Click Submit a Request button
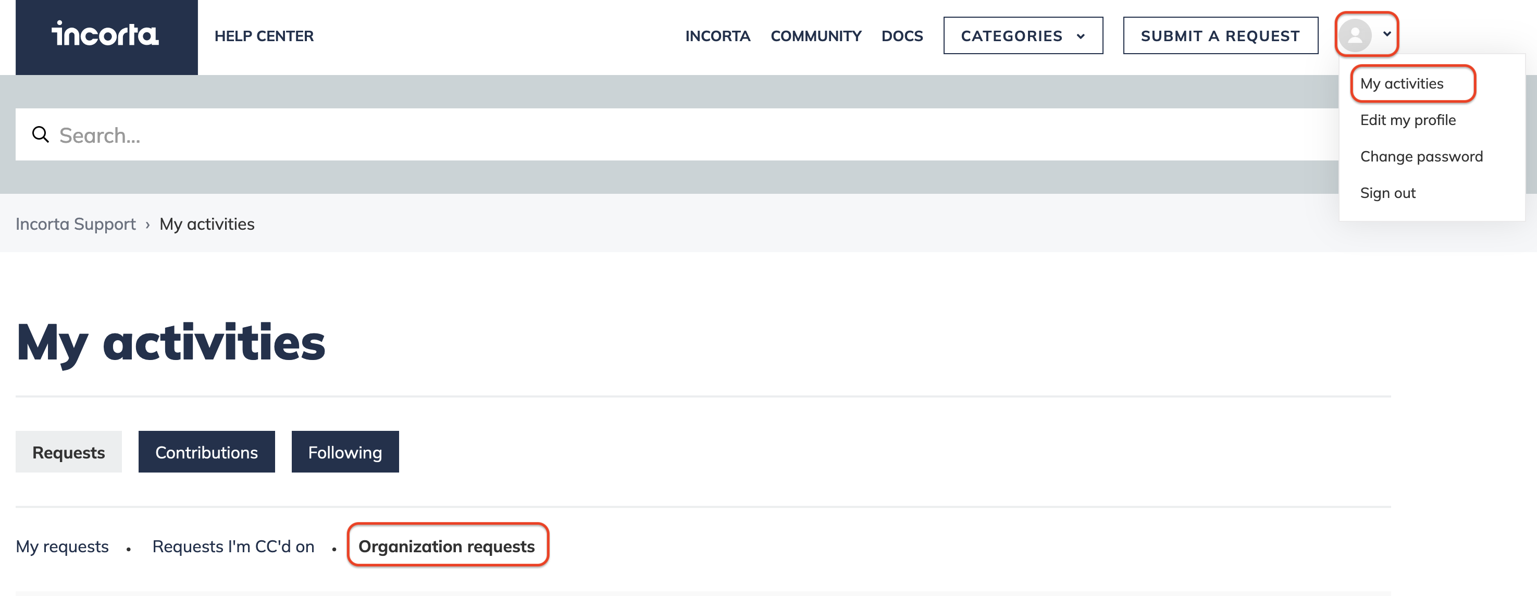This screenshot has width=1537, height=596. (1220, 36)
